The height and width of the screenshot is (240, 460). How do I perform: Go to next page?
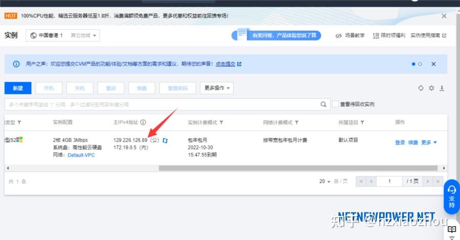428,182
